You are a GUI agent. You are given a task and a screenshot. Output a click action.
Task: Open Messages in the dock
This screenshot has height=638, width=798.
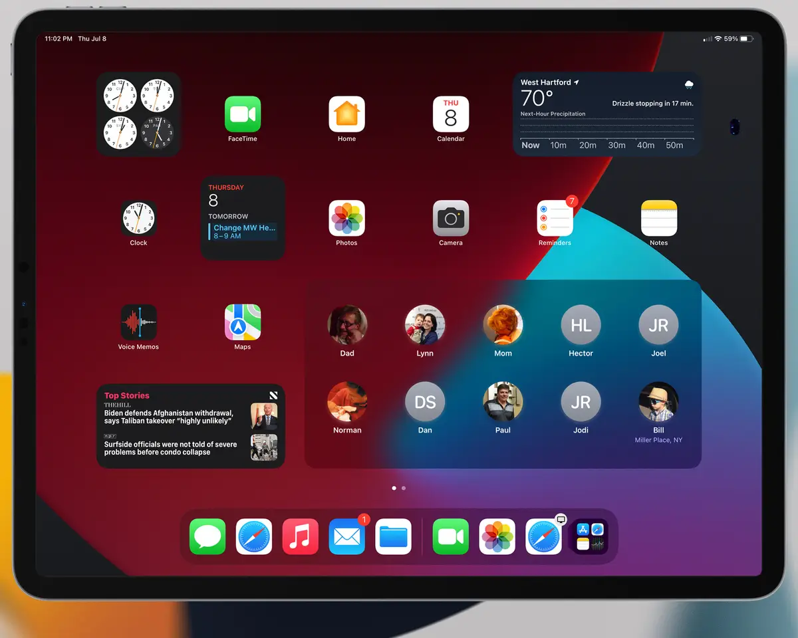click(207, 536)
